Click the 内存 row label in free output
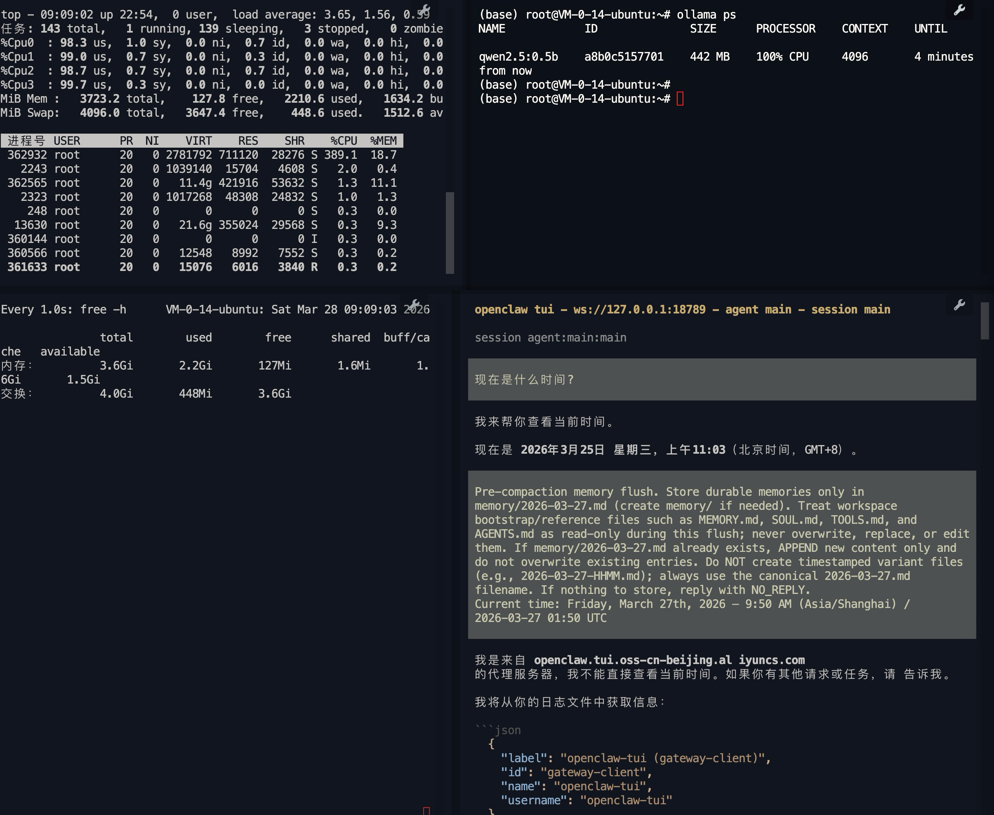This screenshot has width=994, height=815. click(17, 366)
